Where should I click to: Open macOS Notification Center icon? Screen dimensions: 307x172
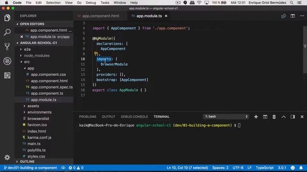click(299, 3)
